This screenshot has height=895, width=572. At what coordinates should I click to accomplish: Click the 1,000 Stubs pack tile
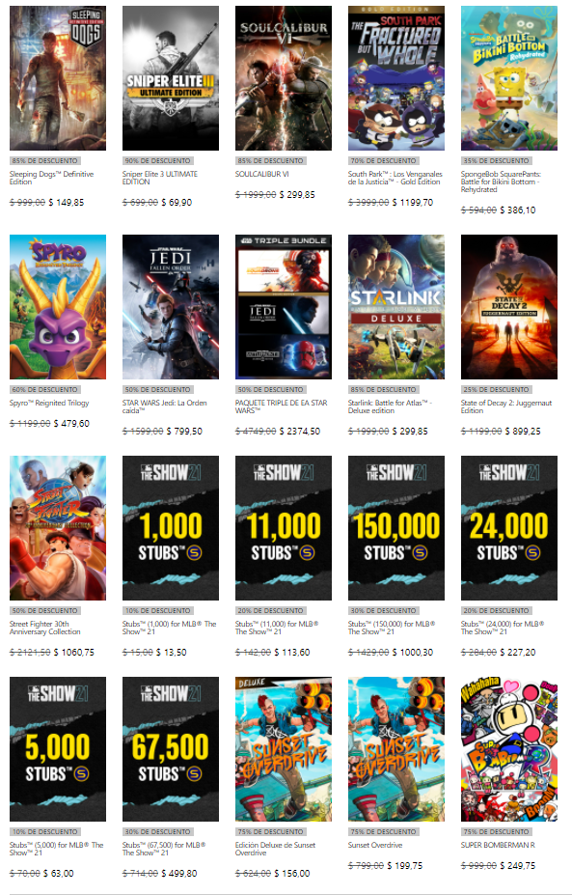click(171, 528)
